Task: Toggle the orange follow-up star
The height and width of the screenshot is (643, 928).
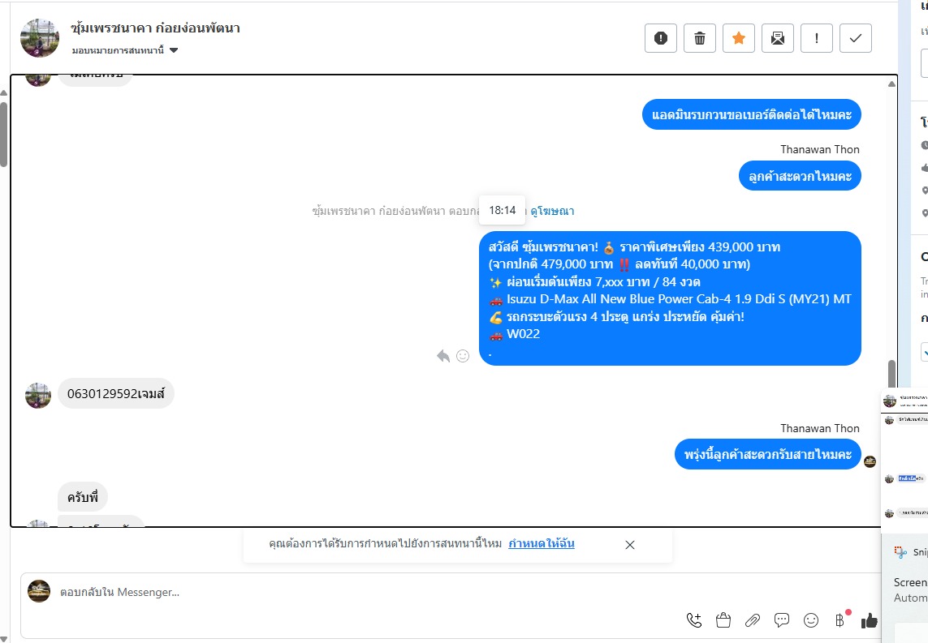Action: [x=739, y=38]
